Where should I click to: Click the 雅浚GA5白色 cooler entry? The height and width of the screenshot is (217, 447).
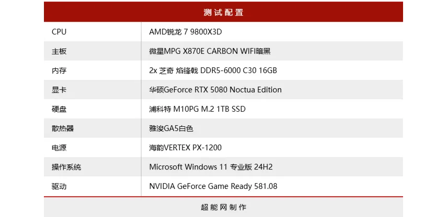[171, 128]
